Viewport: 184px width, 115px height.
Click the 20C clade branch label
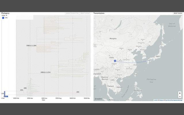pyautogui.click(x=78, y=92)
